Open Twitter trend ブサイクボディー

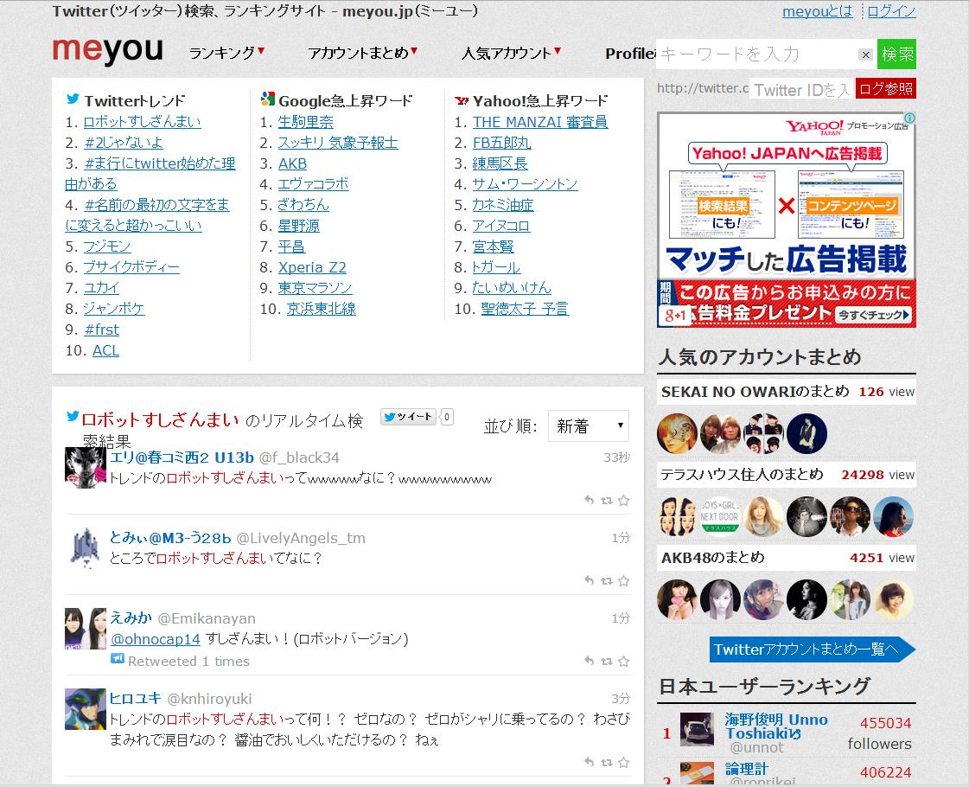click(x=131, y=267)
